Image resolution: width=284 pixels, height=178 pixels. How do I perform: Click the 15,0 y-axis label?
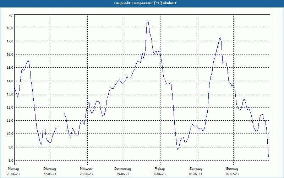[10, 68]
